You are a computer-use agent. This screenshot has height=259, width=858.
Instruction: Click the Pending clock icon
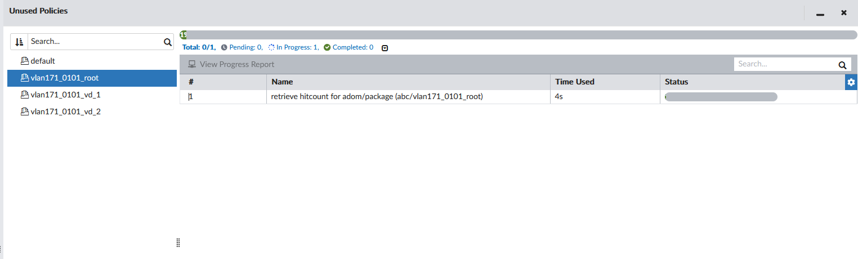[x=224, y=47]
